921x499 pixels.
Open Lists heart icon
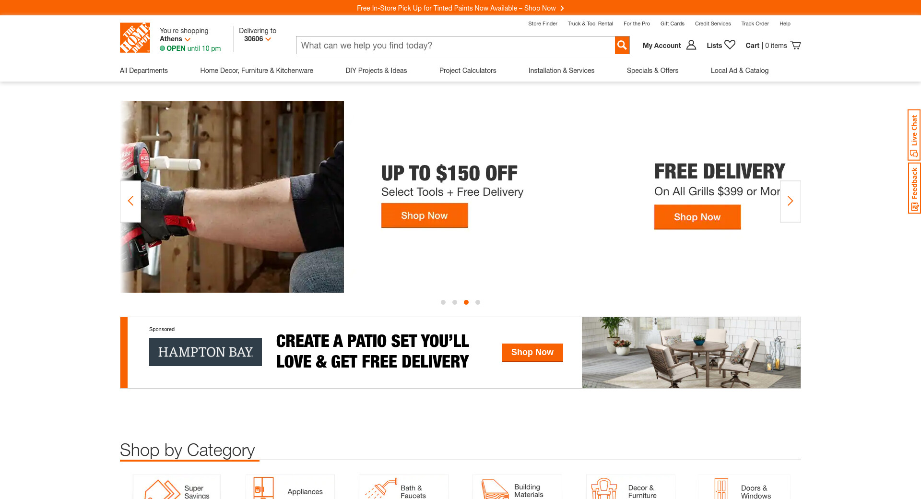tap(730, 45)
